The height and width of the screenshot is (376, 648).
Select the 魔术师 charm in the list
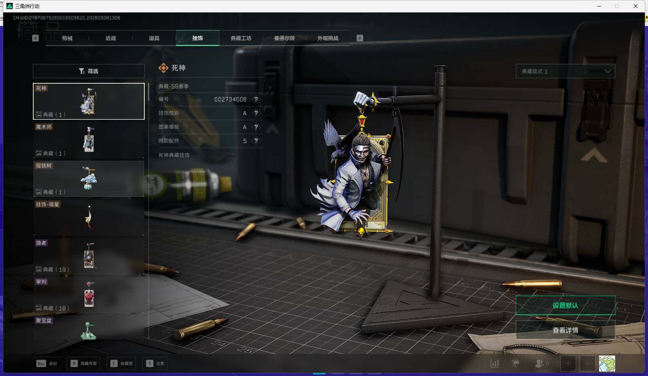(89, 140)
